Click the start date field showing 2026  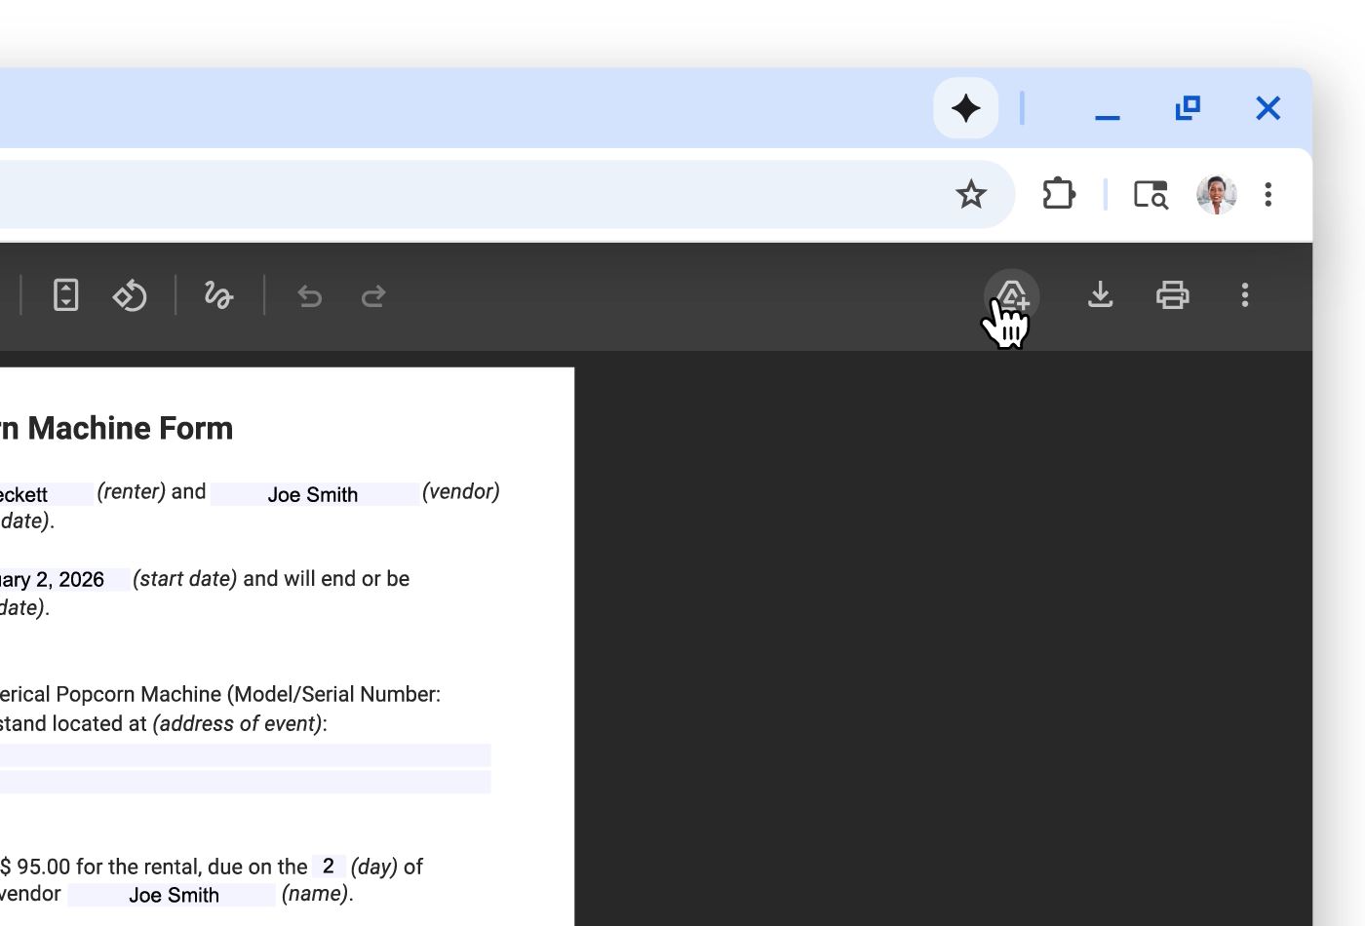(58, 580)
